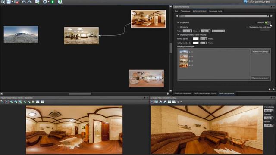Click the fourth icon in 3D editor toolbar
The width and height of the screenshot is (276, 155).
(x=165, y=102)
